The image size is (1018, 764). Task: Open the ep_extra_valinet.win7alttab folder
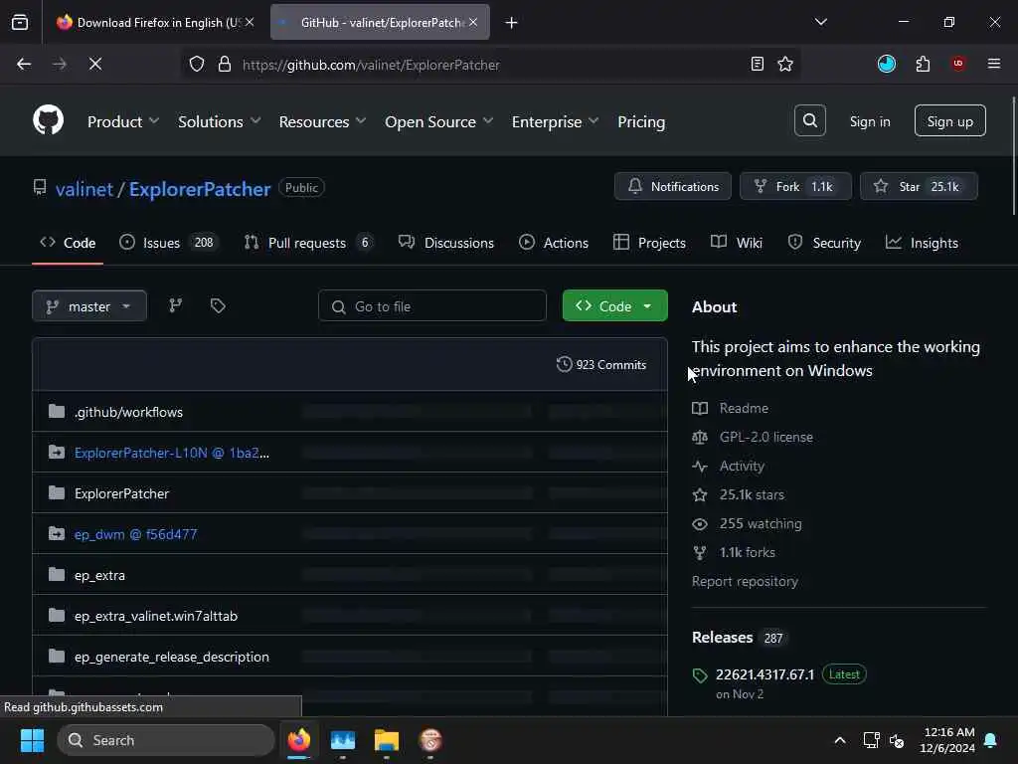pyautogui.click(x=156, y=616)
